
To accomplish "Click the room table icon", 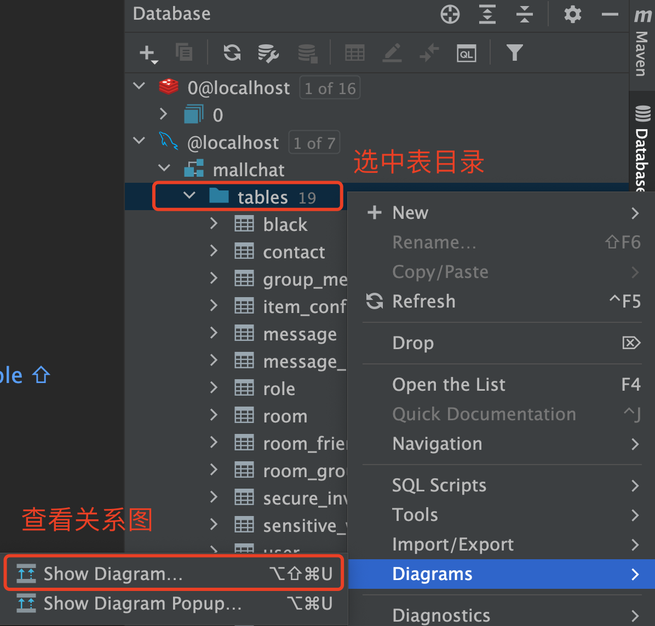I will [244, 415].
